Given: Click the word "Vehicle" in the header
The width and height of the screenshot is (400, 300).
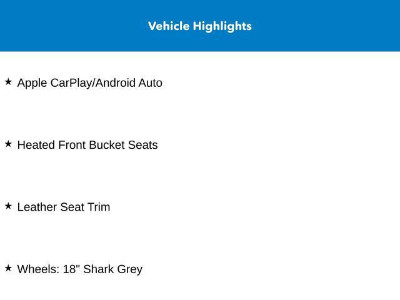Looking at the screenshot, I should click(x=169, y=26).
